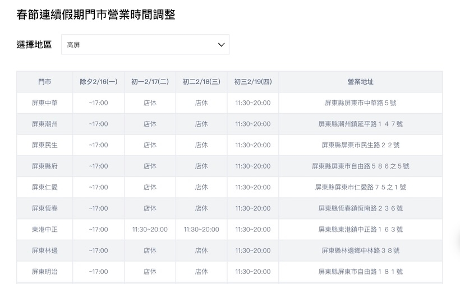Click 屏東明治 初一 店休 cell

150,272
